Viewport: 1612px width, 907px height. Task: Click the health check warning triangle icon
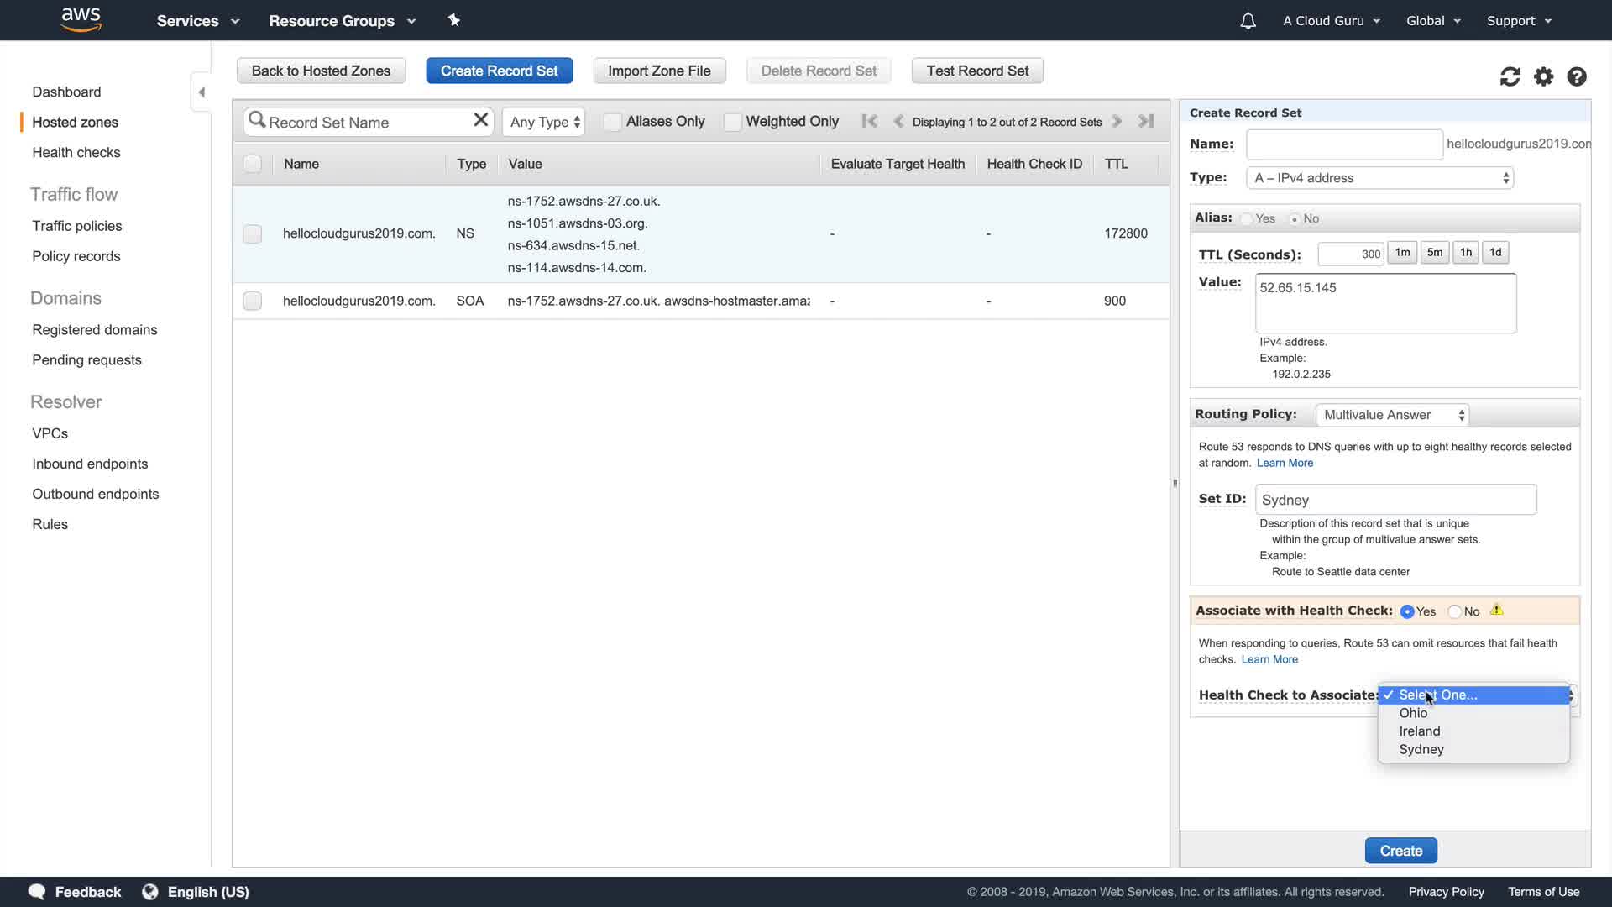coord(1497,611)
